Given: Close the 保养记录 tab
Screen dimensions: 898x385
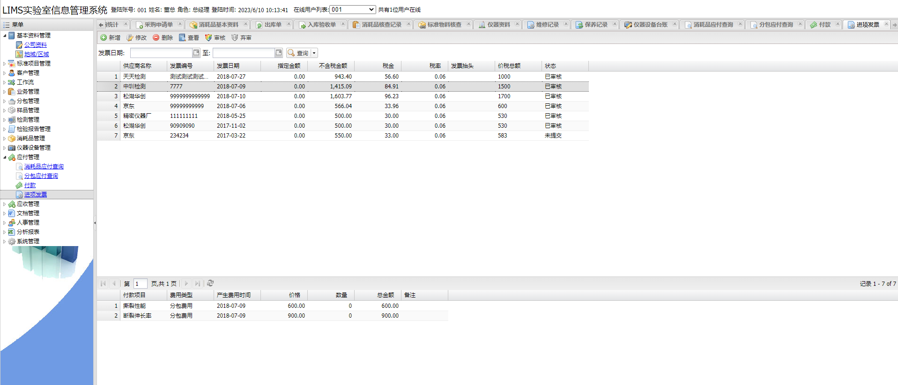Looking at the screenshot, I should pos(615,24).
